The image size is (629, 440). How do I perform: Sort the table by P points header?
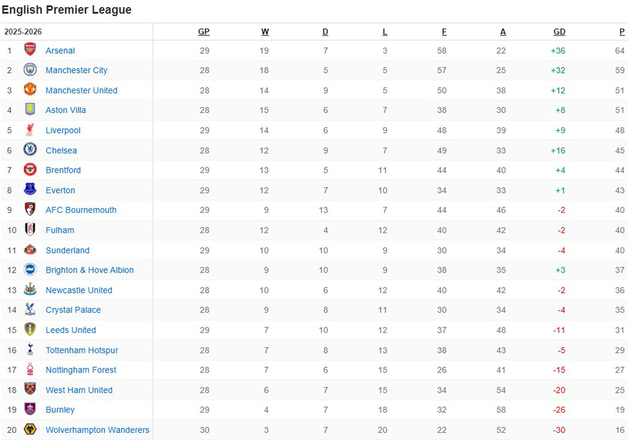tap(622, 32)
